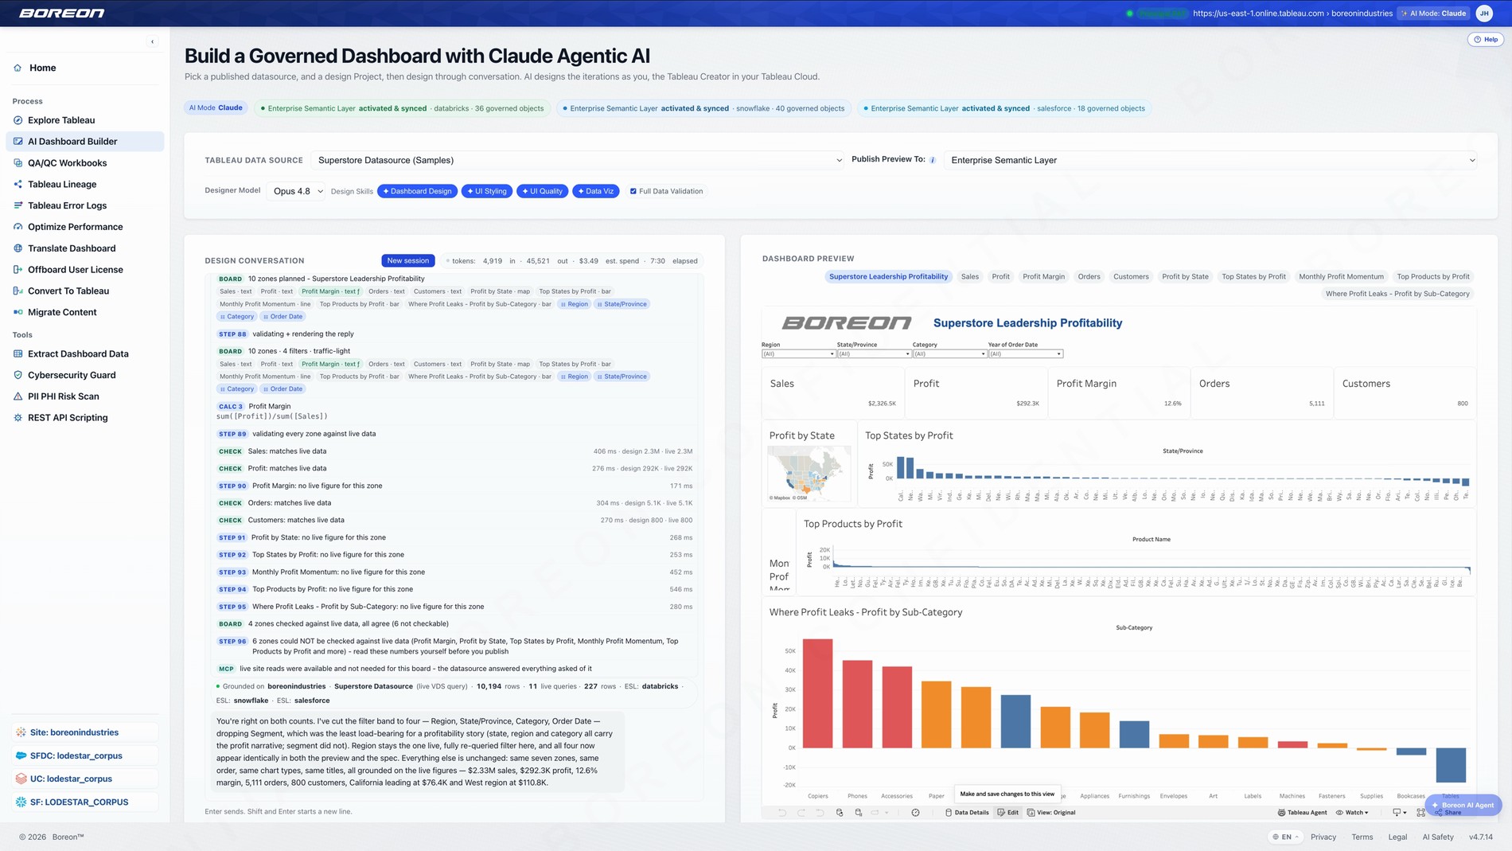Viewport: 1512px width, 851px height.
Task: Switch to Top Products by Profit tab
Action: click(1432, 277)
